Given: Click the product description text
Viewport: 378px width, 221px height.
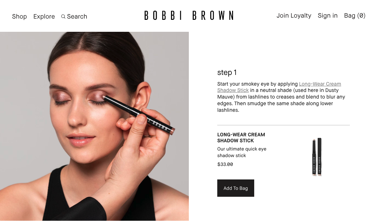Looking at the screenshot, I should click(x=242, y=152).
